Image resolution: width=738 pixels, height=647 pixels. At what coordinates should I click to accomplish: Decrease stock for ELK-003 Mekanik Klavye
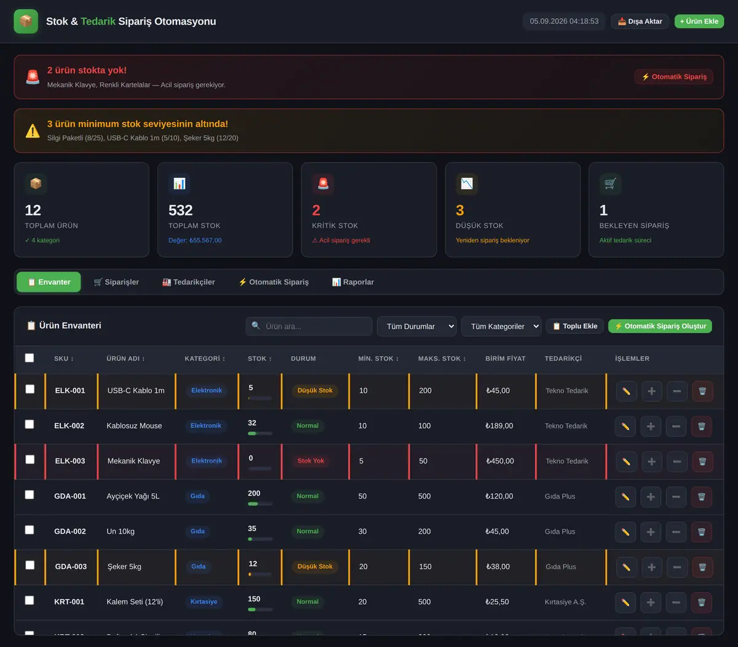point(677,461)
